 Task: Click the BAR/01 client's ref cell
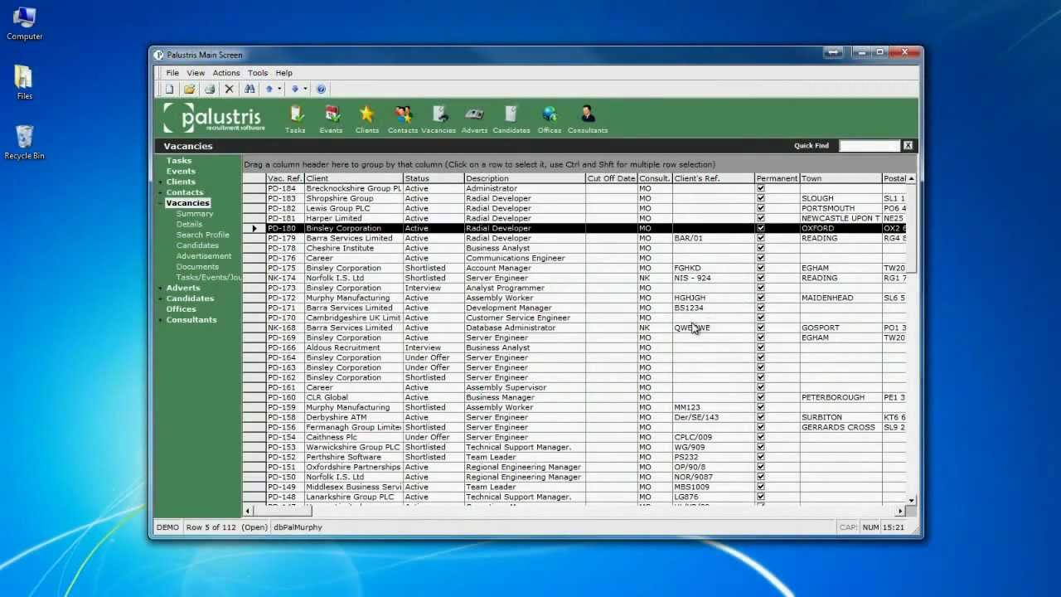pyautogui.click(x=714, y=238)
